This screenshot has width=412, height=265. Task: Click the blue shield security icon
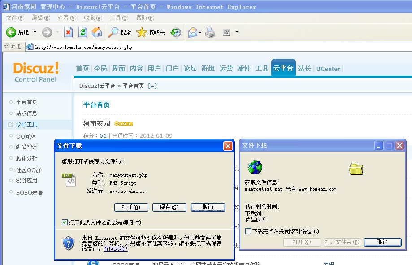pos(69,243)
